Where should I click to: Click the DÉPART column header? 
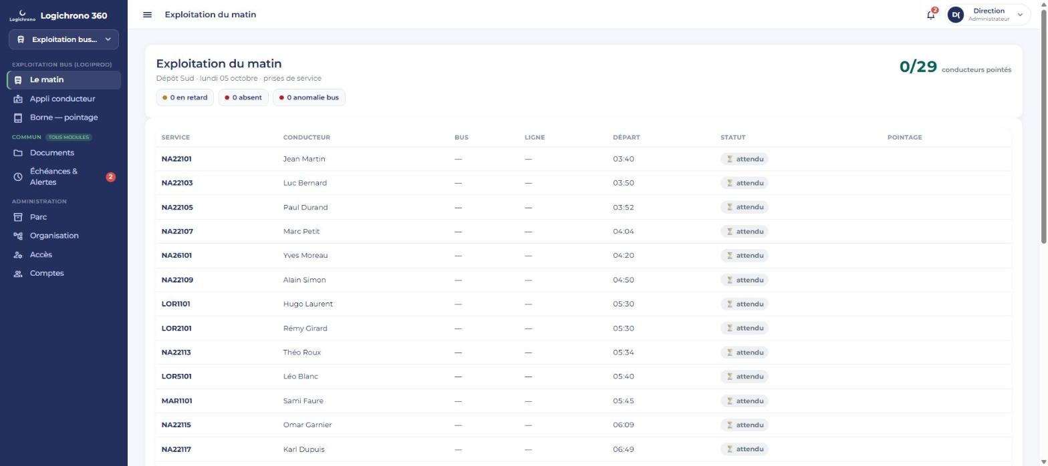[626, 138]
